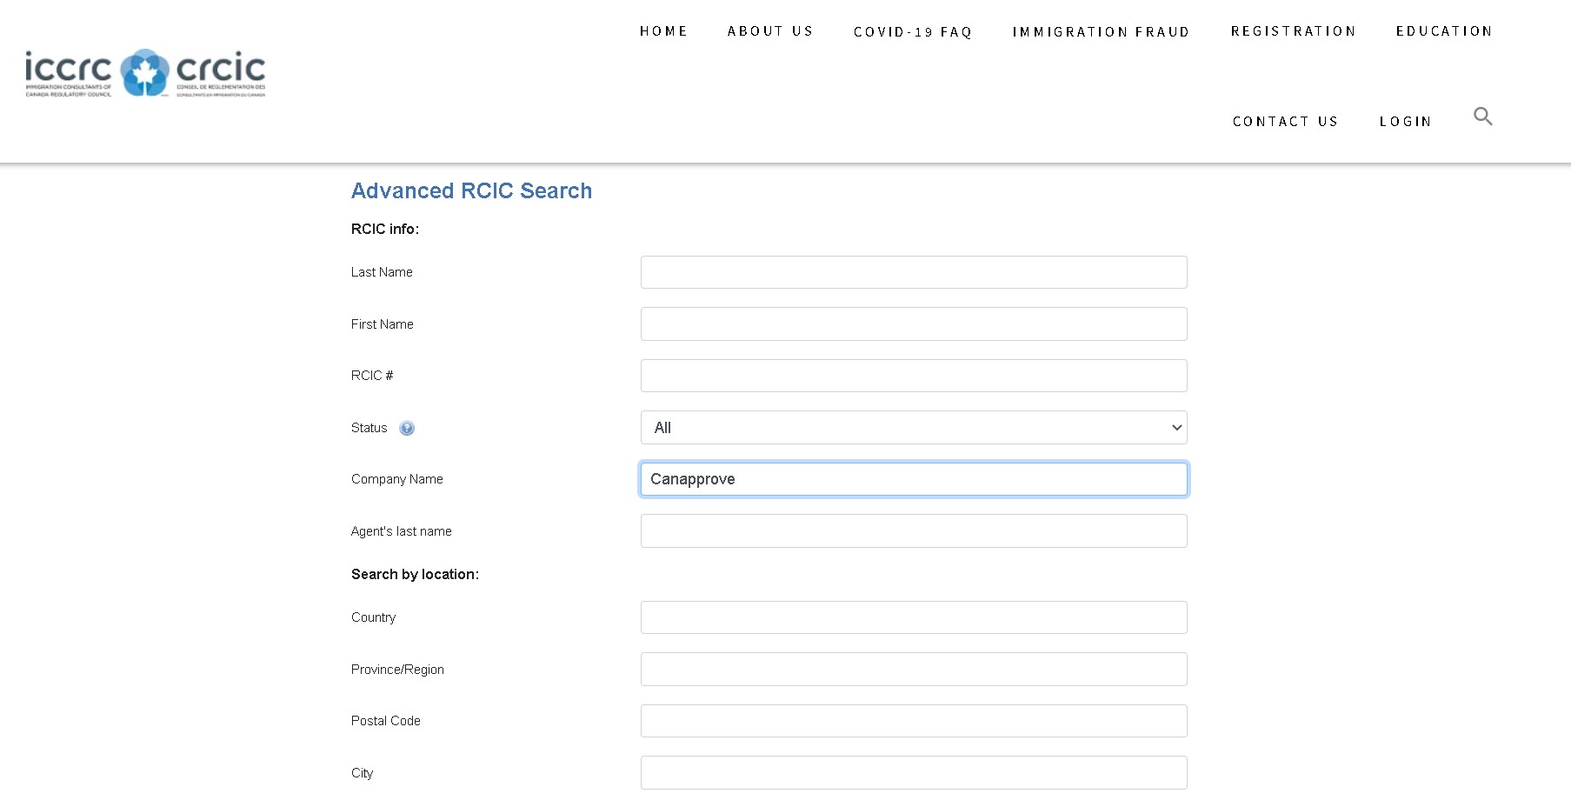1571x807 pixels.
Task: Open the site search magnifier
Action: click(x=1482, y=117)
